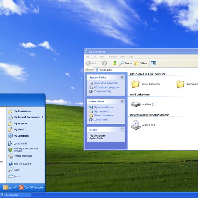Open the View menu
Screen dimensions: 198x198
pyautogui.click(x=102, y=56)
